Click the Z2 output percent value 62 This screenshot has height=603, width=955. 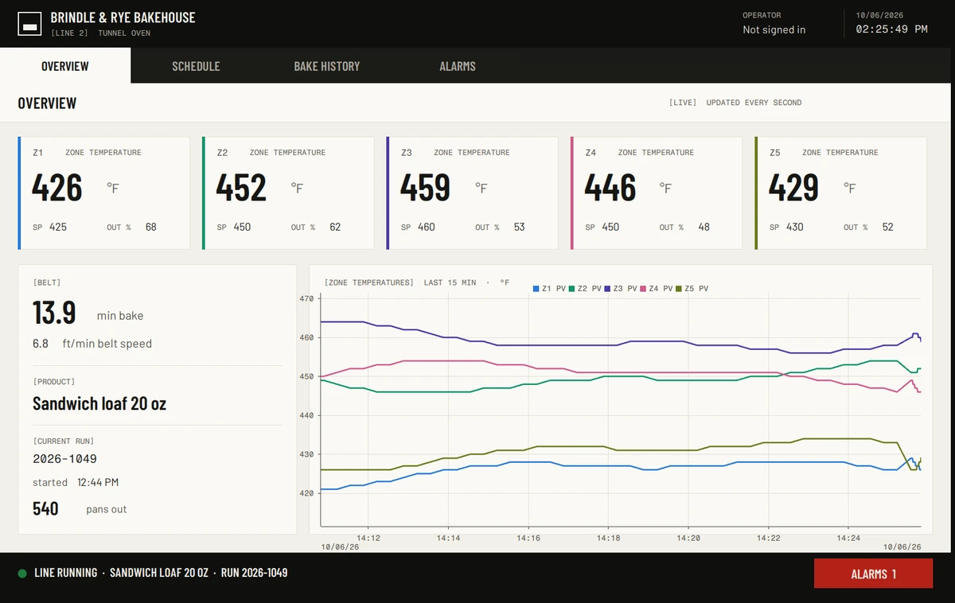335,227
